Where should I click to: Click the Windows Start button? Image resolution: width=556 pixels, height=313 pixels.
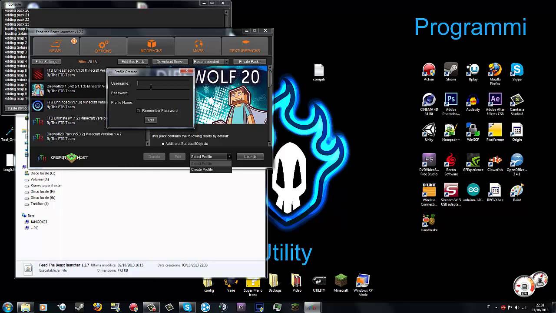(x=7, y=307)
